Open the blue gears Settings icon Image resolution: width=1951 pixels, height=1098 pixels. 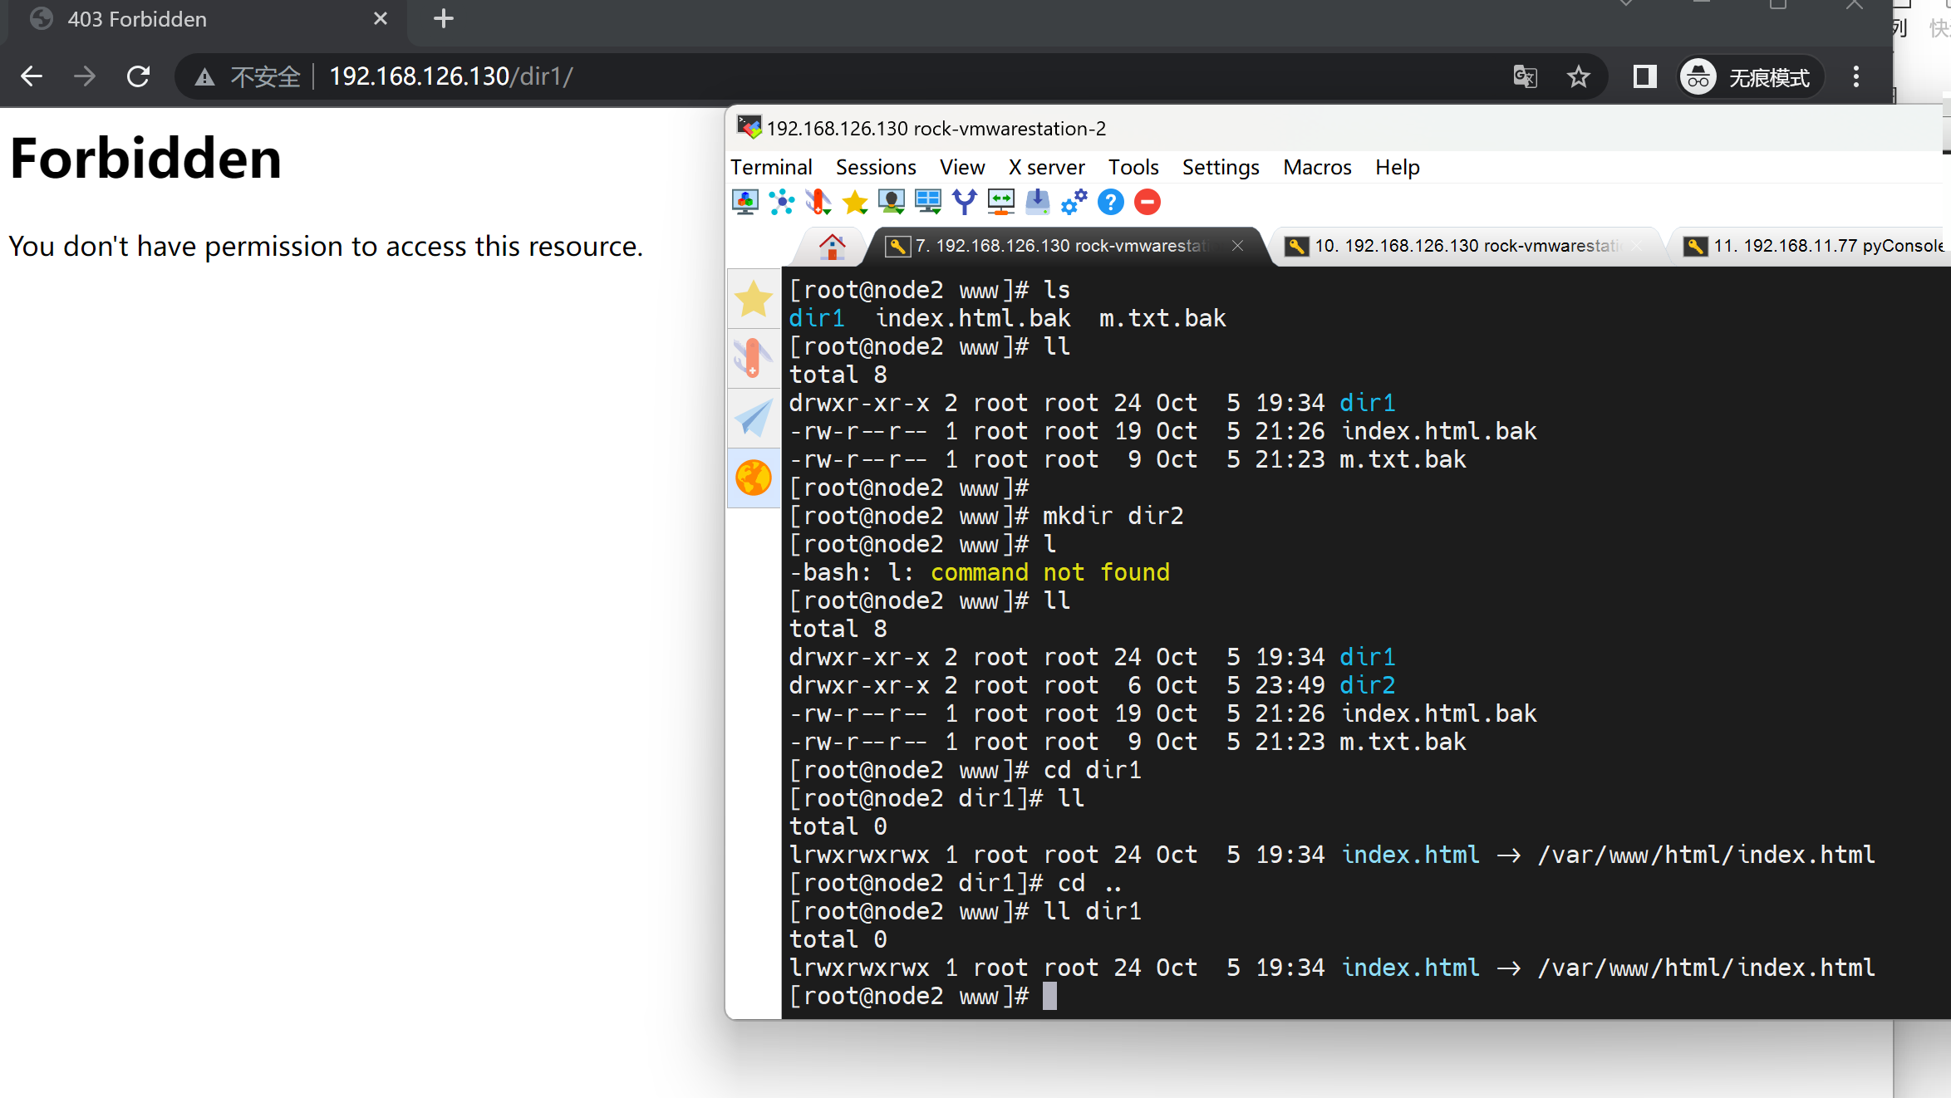[1074, 202]
